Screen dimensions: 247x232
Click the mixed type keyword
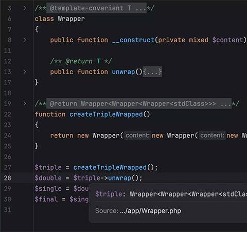199,40
